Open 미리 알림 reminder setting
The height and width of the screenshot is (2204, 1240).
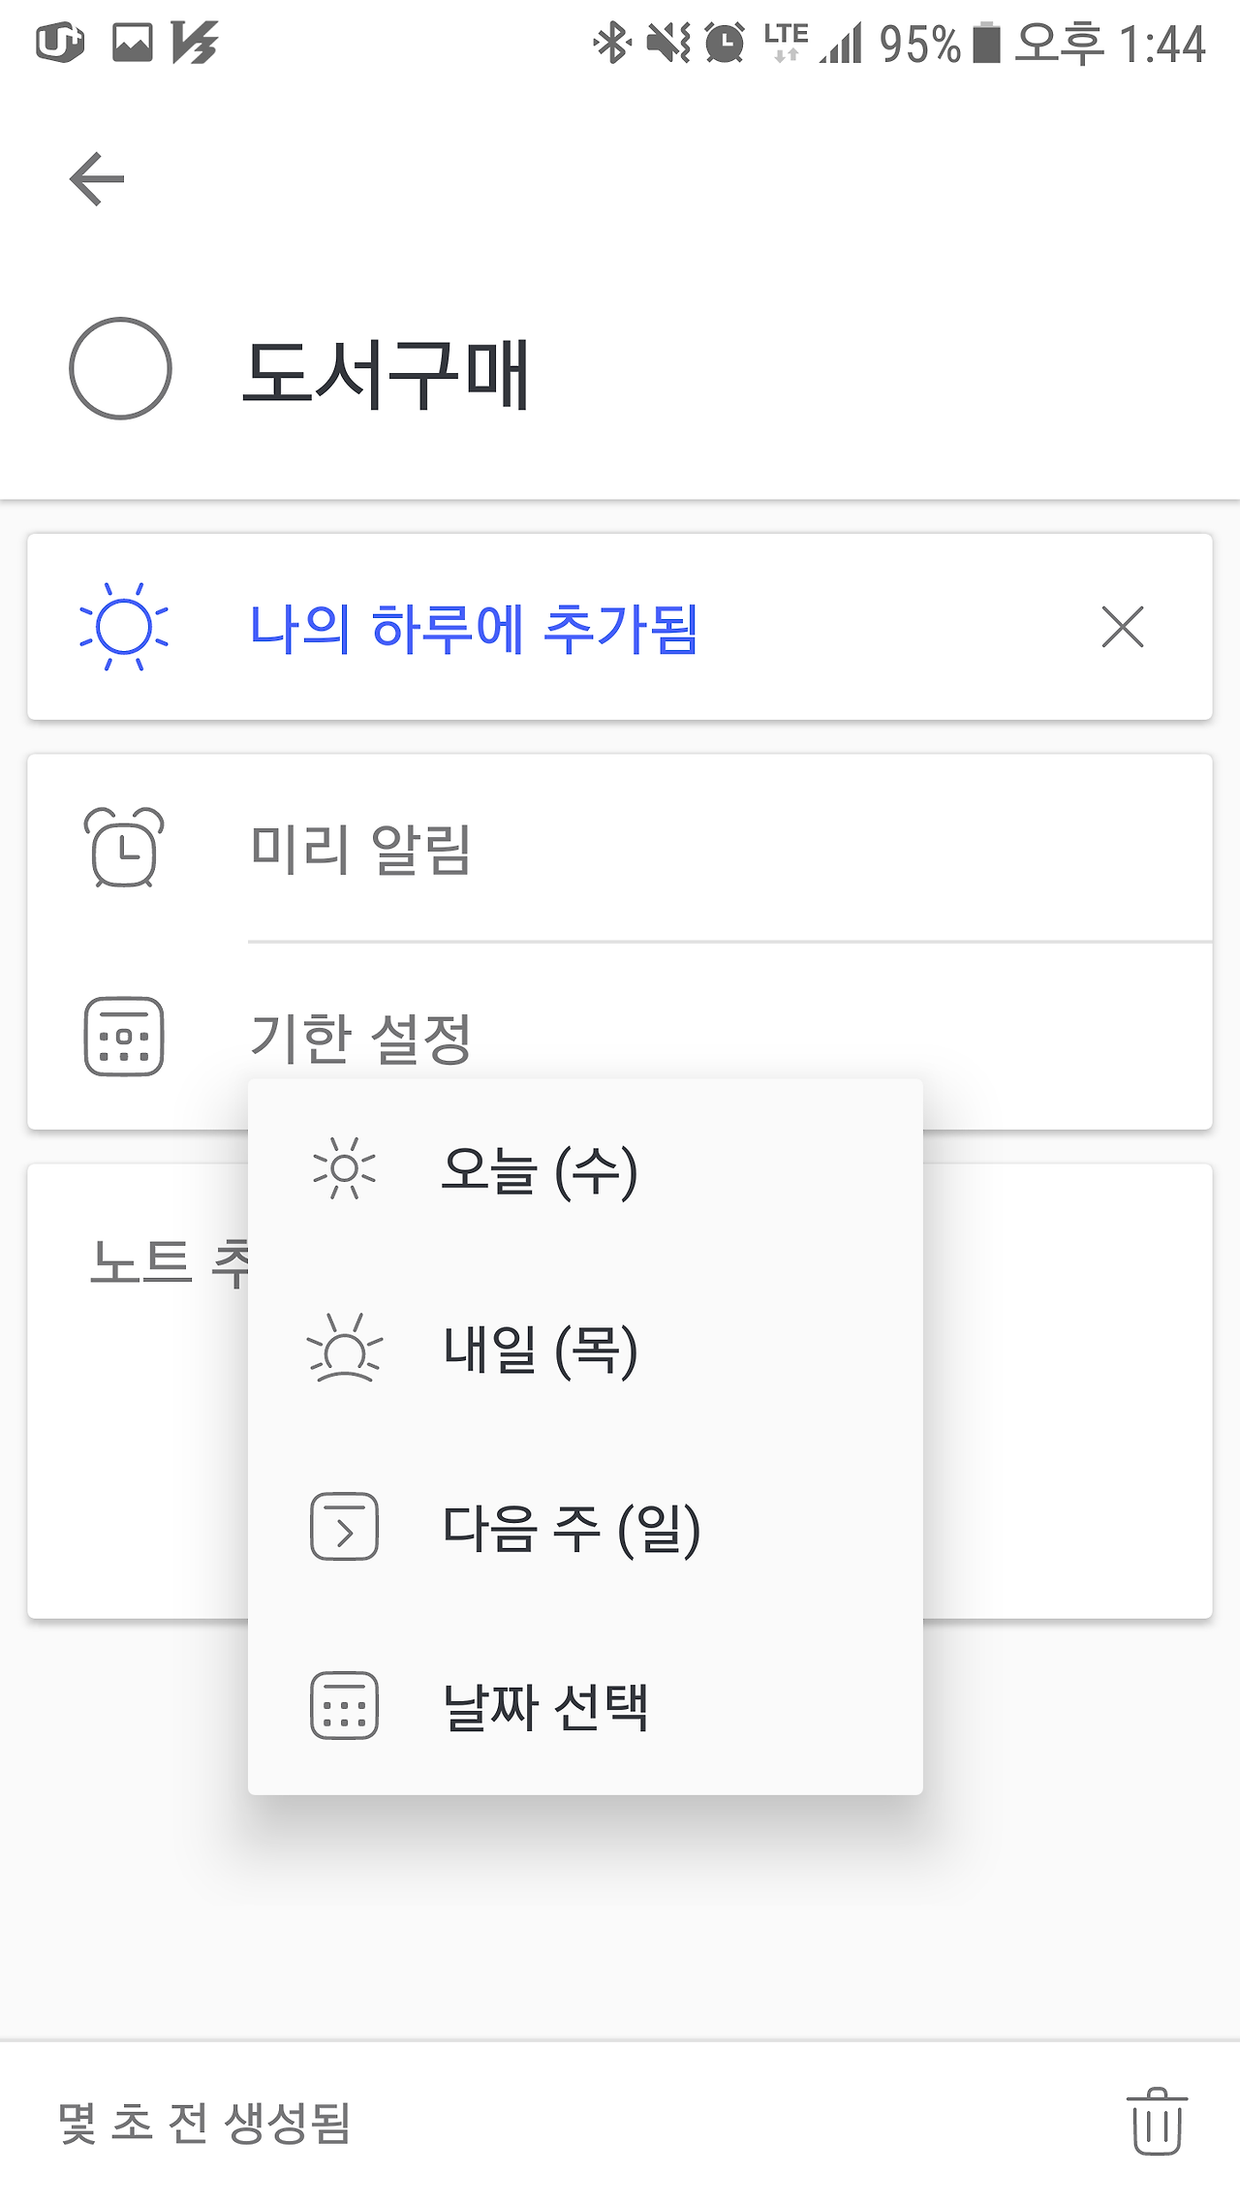[360, 849]
